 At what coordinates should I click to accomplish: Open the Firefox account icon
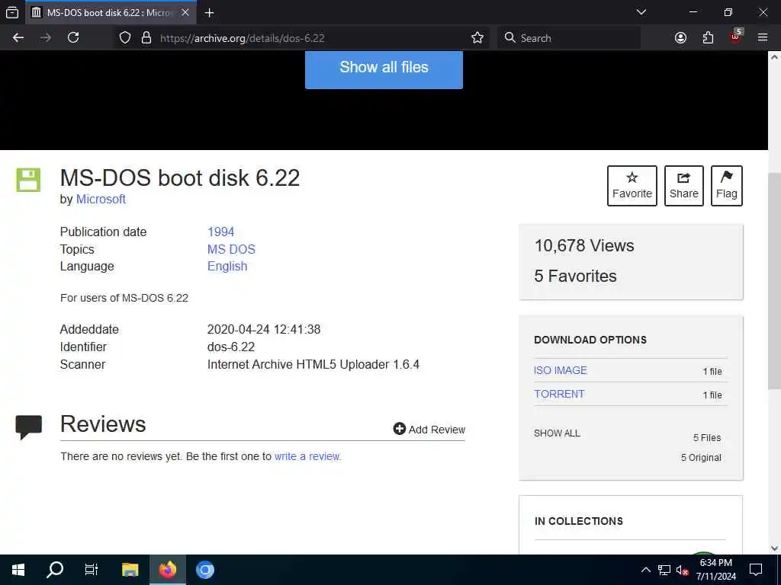[x=680, y=38]
